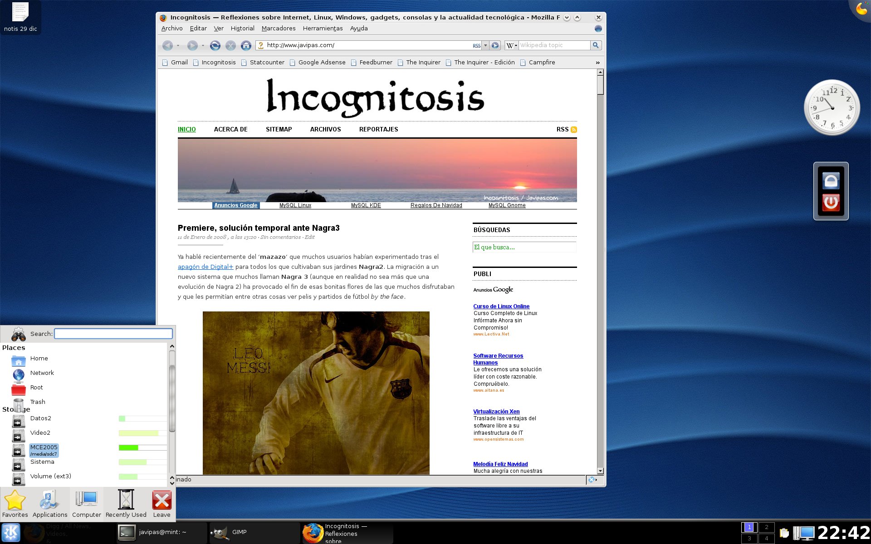Click the browser back arrow icon

(x=167, y=45)
